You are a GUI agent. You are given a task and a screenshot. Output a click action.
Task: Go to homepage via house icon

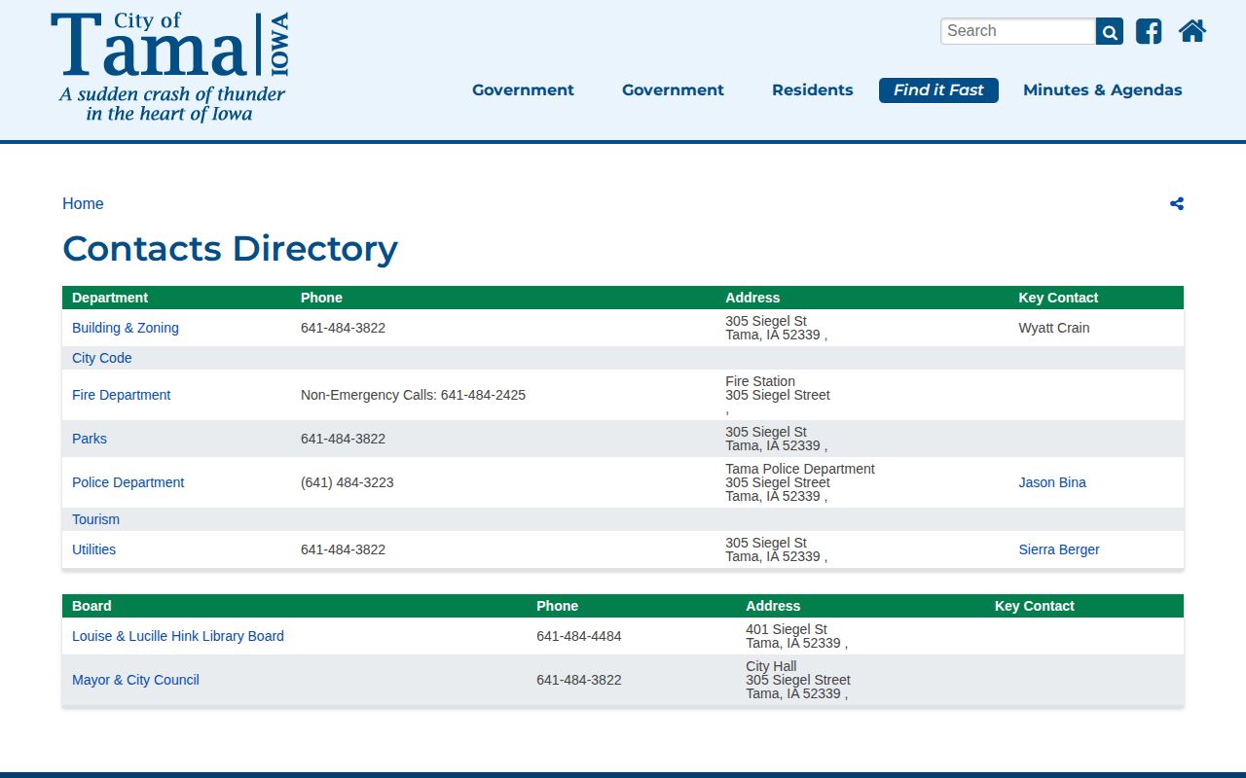click(1192, 31)
